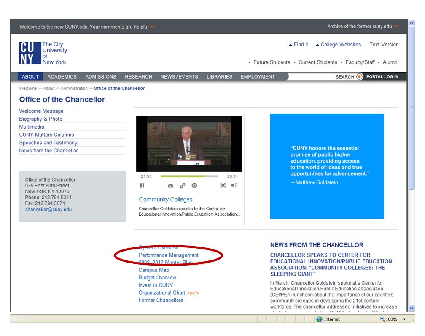Image resolution: width=425 pixels, height=336 pixels.
Task: Open the EMPLOYMENT navigation tab
Action: [x=258, y=77]
